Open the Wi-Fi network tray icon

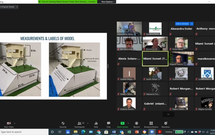coord(207,132)
